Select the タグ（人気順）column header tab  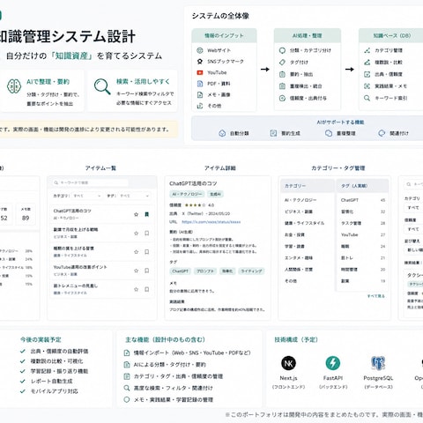(x=362, y=186)
